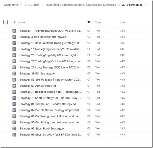Select the 6 KB Strategy 87 Combining trend file
The height and width of the screenshot is (148, 153).
pos(50,116)
